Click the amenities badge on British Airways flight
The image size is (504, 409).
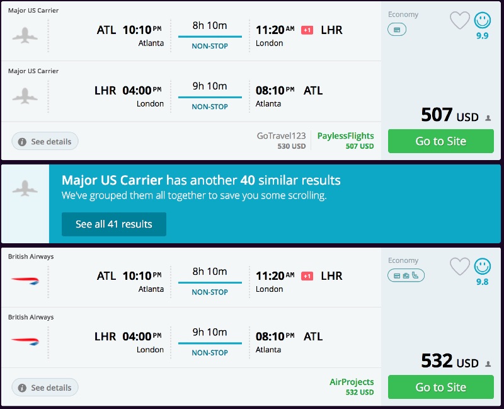[x=406, y=275]
